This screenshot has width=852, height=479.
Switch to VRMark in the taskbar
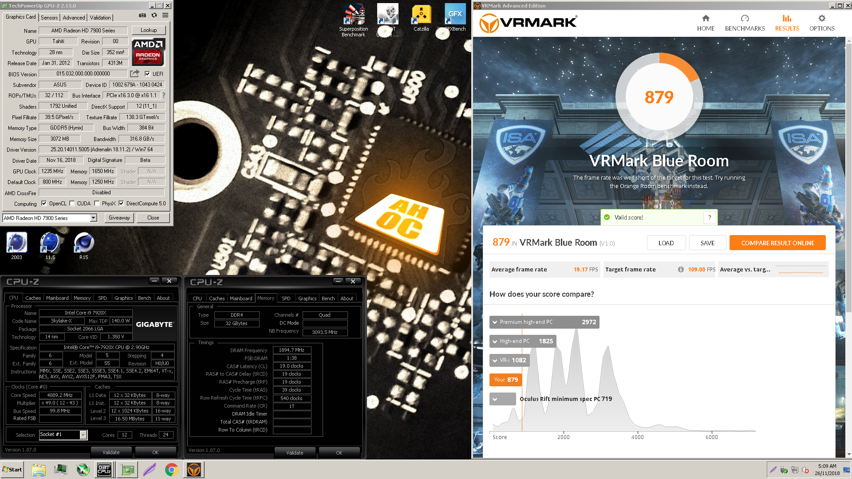click(194, 470)
